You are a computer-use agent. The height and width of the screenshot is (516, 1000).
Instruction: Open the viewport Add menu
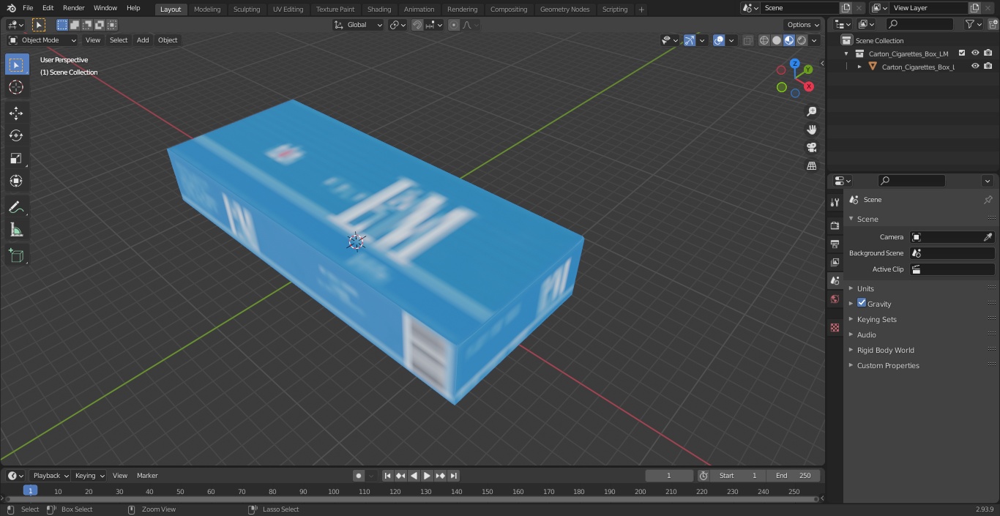tap(143, 40)
